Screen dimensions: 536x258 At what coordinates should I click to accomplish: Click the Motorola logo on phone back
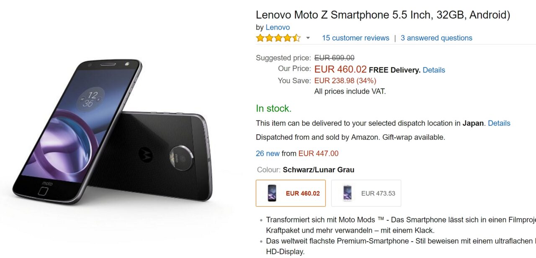click(x=145, y=155)
